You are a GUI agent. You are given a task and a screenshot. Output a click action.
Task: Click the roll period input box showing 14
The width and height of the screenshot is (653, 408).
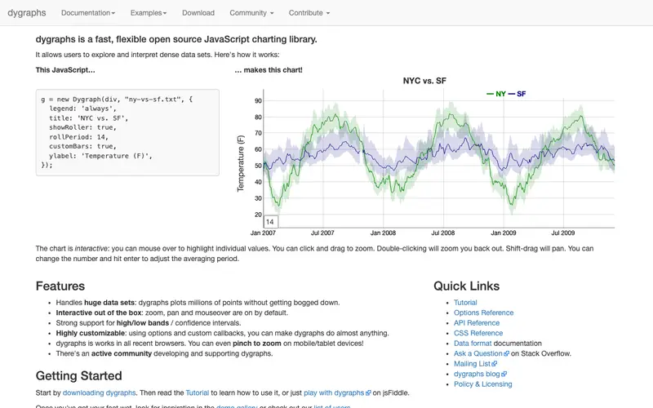click(x=271, y=221)
